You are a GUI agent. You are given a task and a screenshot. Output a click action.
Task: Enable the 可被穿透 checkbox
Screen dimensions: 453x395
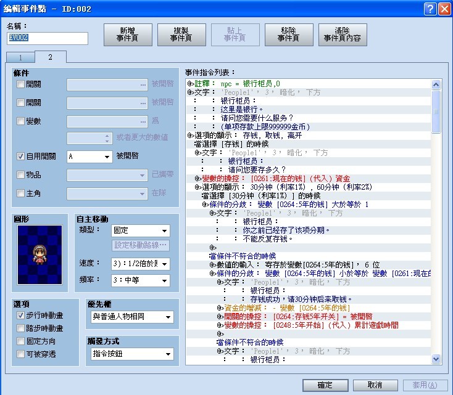click(x=20, y=354)
